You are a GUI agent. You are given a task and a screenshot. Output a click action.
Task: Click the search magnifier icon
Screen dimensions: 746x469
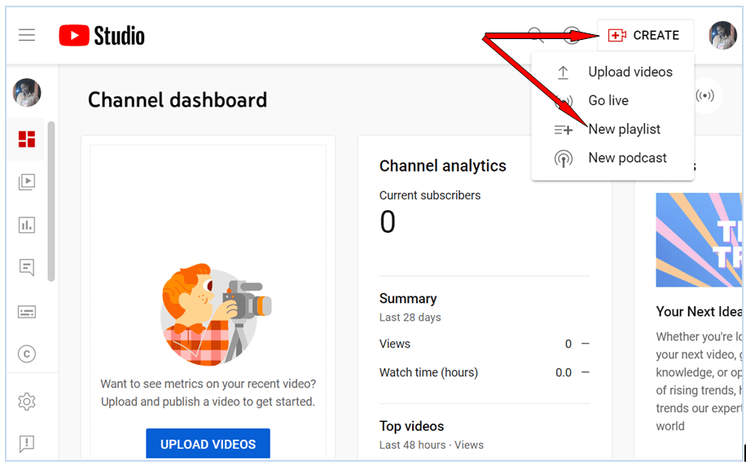(x=535, y=35)
